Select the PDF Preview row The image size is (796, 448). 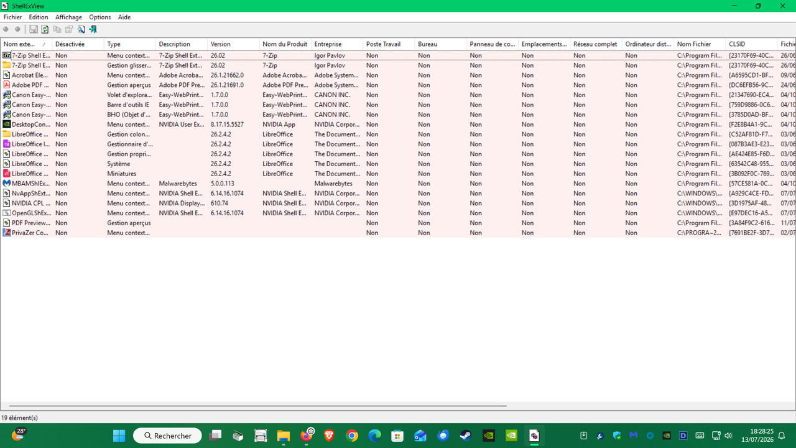pos(398,223)
